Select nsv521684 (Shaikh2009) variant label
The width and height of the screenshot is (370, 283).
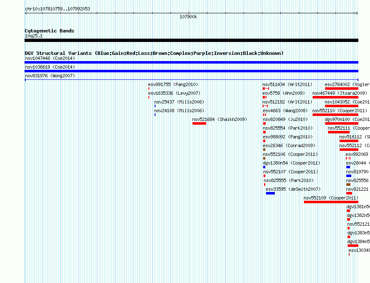220,119
